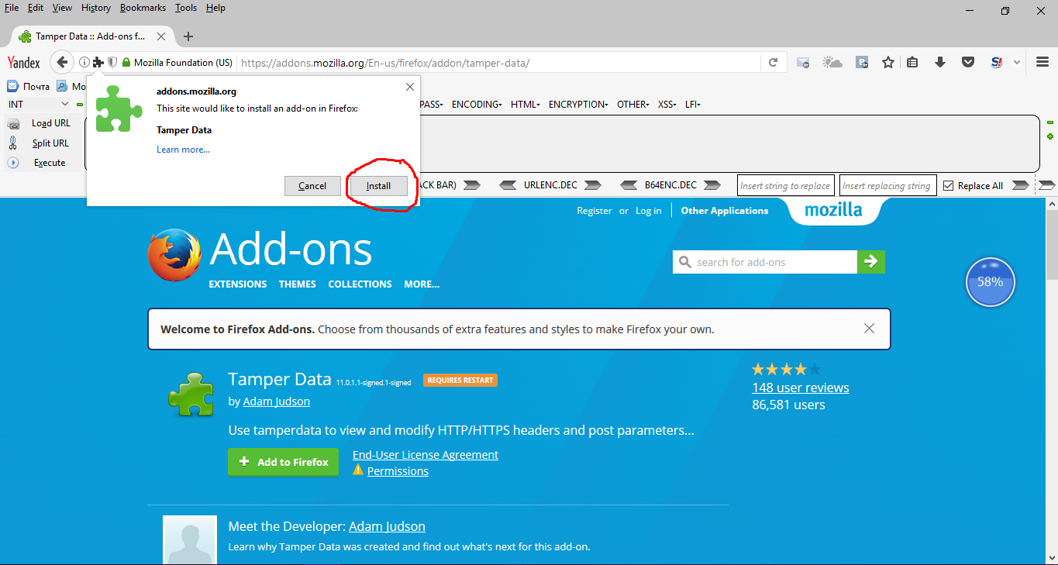This screenshot has height=565, width=1058.
Task: Click the Install button in the dialog
Action: tap(377, 185)
